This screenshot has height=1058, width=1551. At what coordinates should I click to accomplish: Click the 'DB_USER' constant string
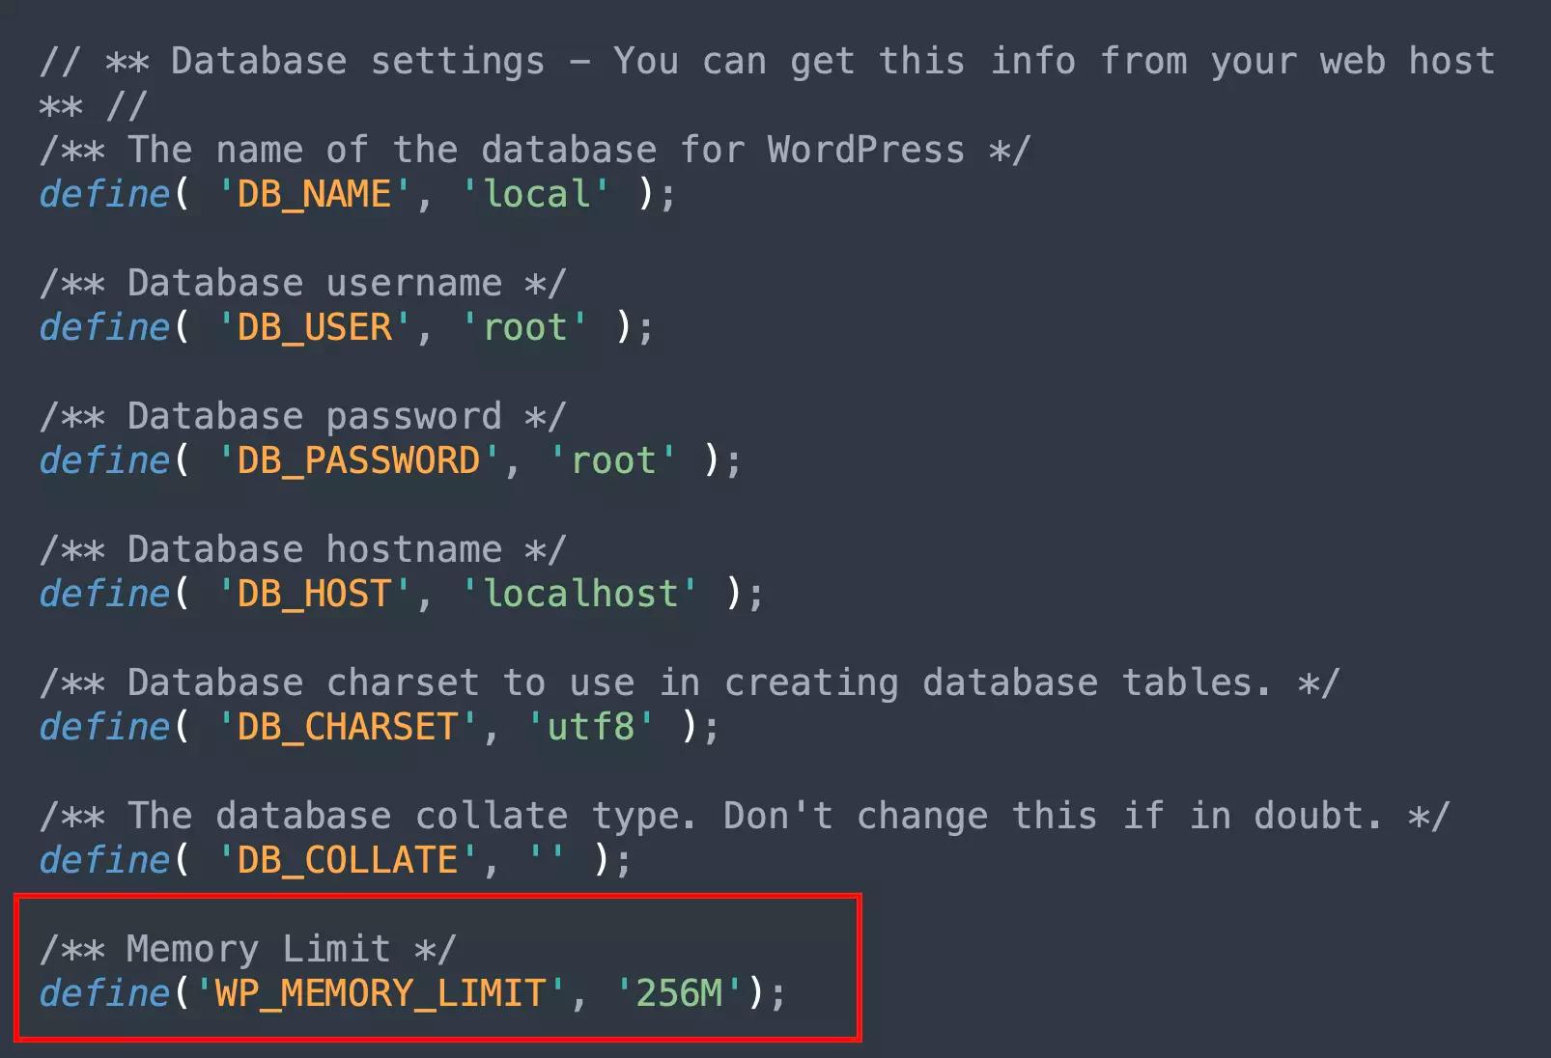[315, 327]
